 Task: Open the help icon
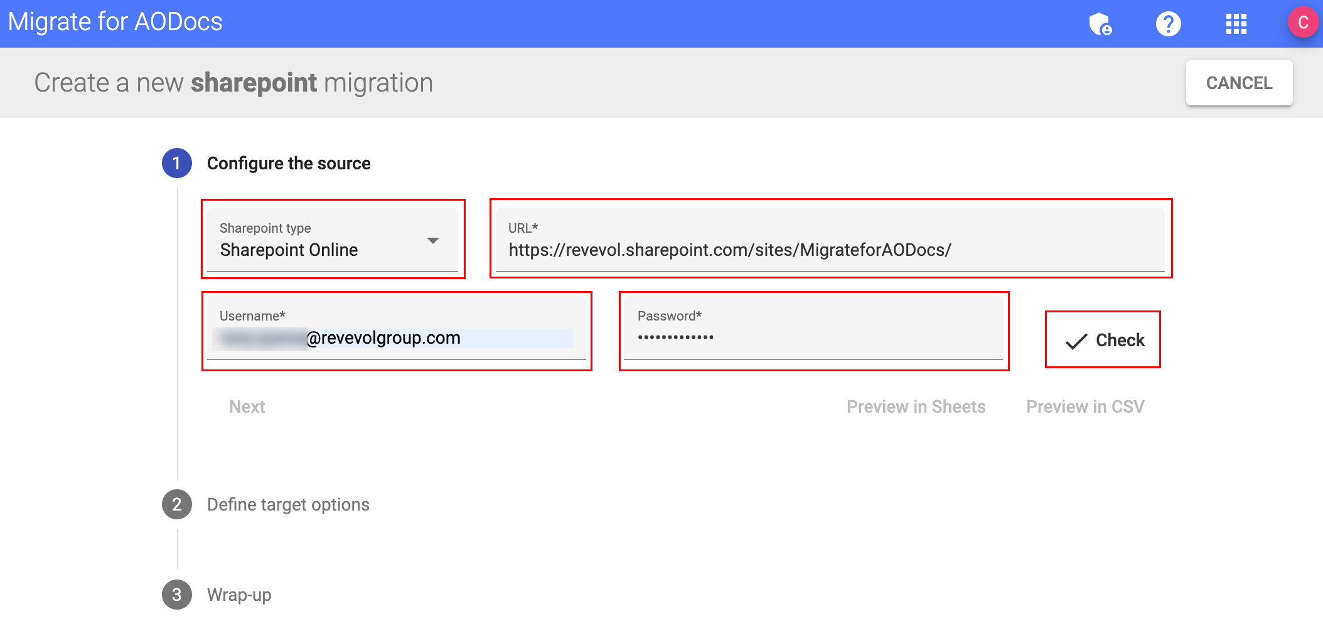pos(1169,24)
